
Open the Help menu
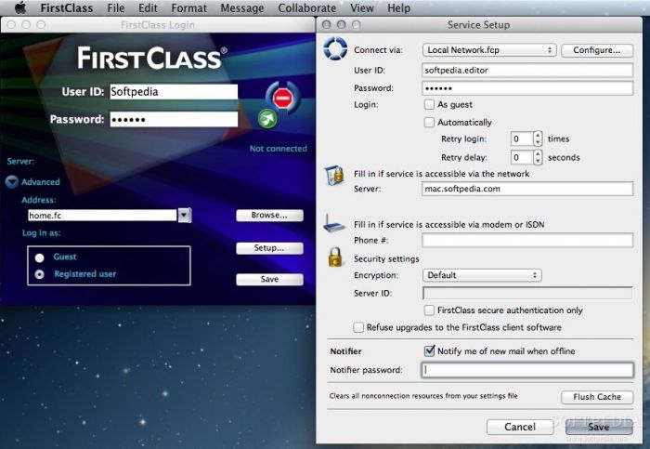(x=398, y=7)
